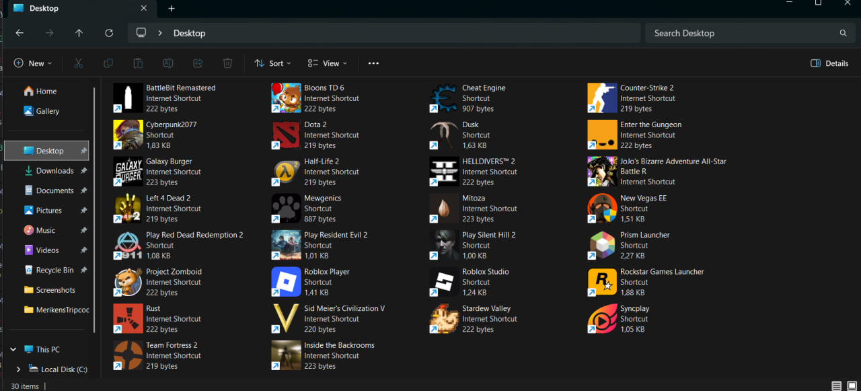The height and width of the screenshot is (391, 861).
Task: Select the Rockstar Games Launcher icon
Action: [602, 282]
